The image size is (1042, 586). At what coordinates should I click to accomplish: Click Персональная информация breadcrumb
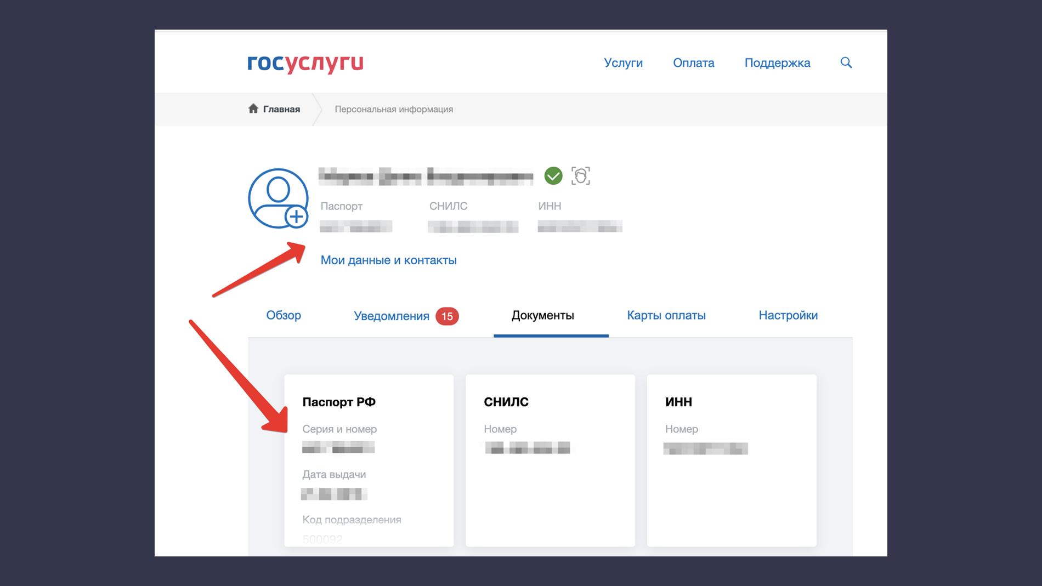[394, 109]
